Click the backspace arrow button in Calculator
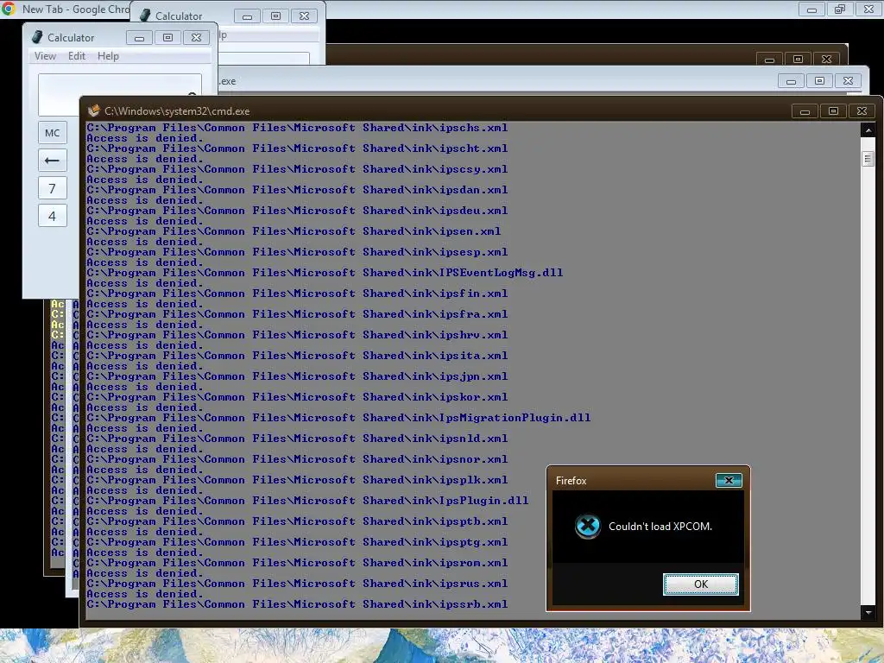Screen dimensions: 884x663 pyautogui.click(x=53, y=161)
